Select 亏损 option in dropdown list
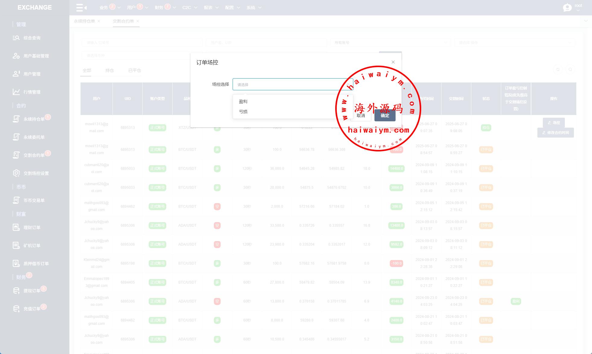Viewport: 592px width, 354px height. pyautogui.click(x=243, y=112)
